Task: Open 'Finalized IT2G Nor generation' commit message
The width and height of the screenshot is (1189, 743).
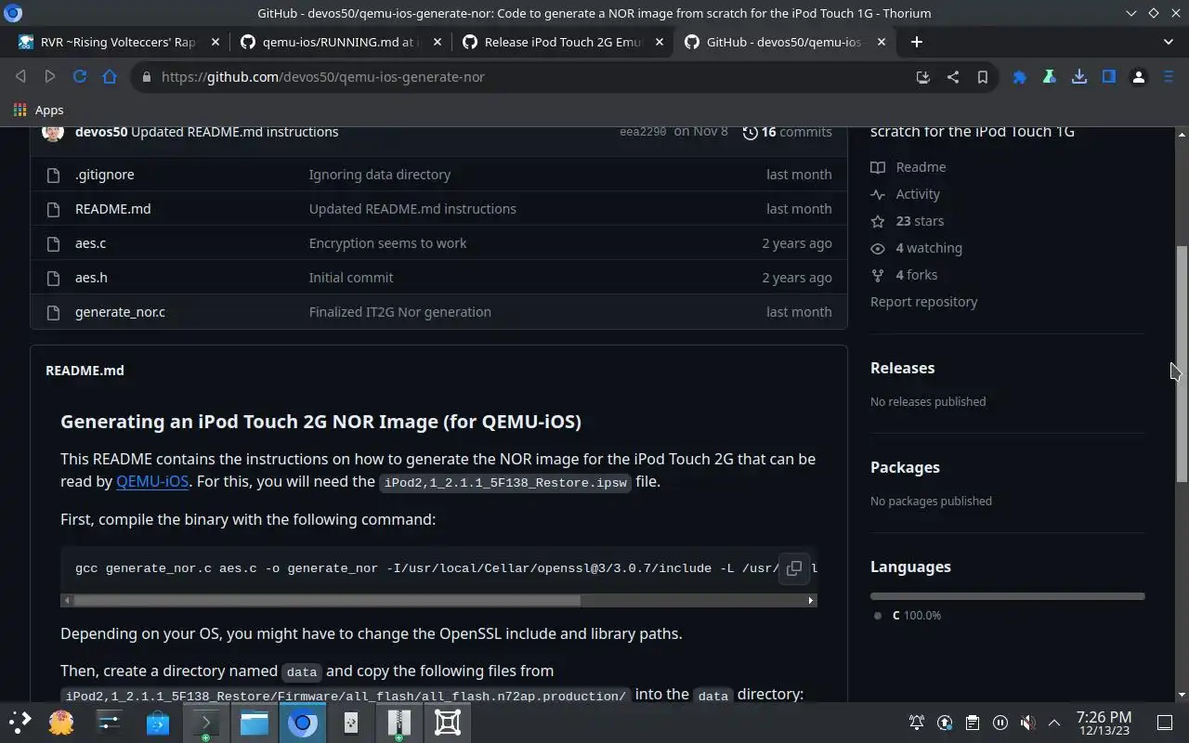Action: (x=399, y=312)
